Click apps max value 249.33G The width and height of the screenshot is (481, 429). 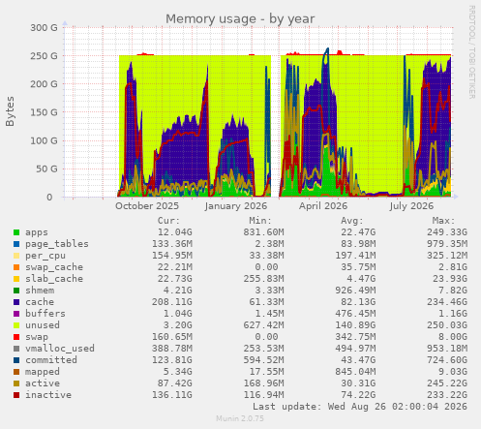(x=447, y=232)
